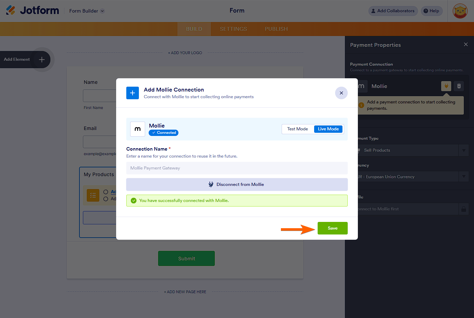Focus the Connection Name input field

(237, 168)
